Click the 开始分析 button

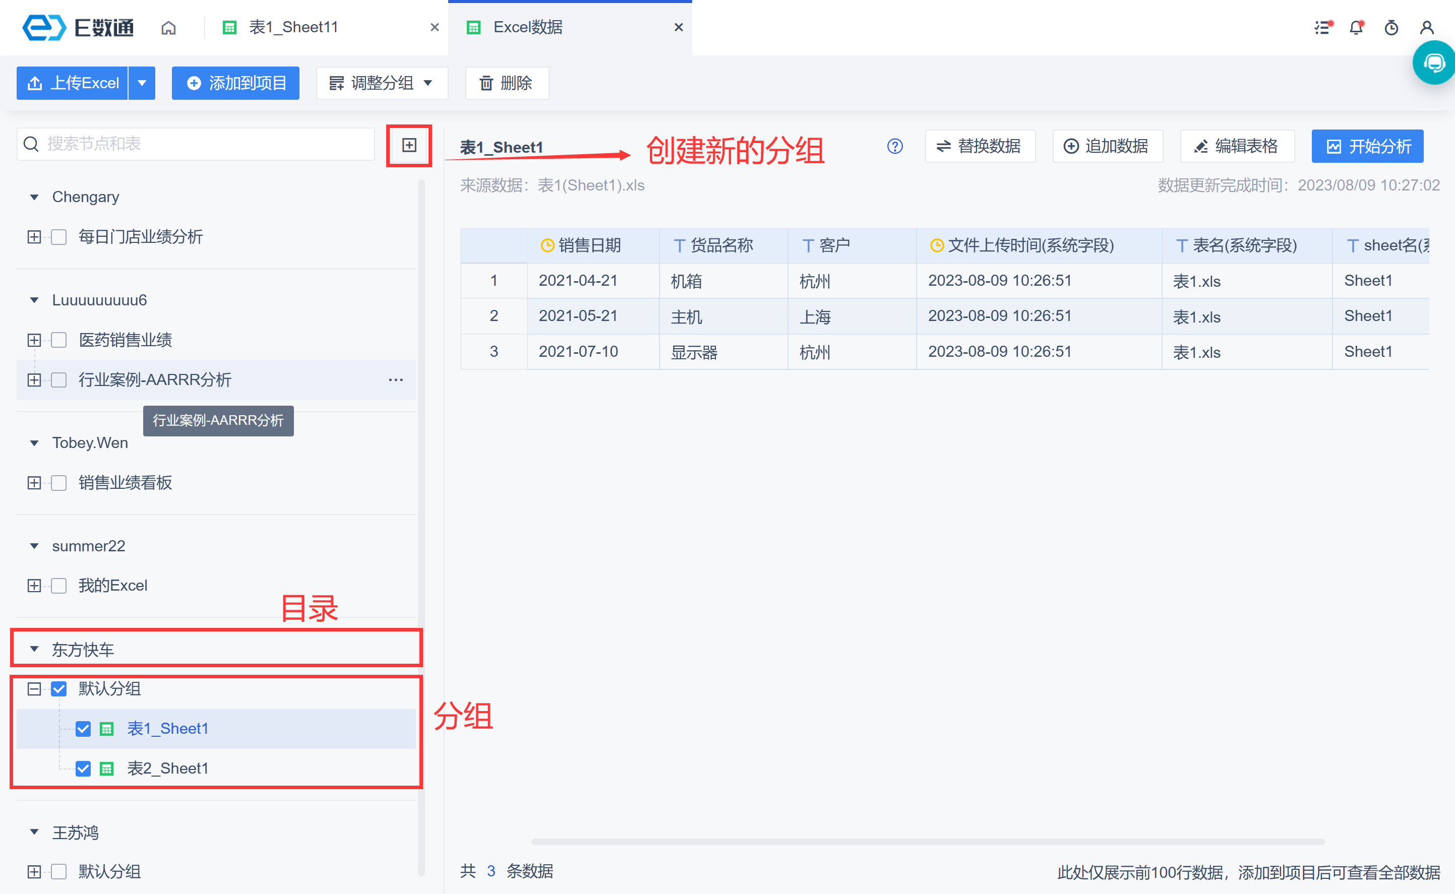[x=1367, y=146]
